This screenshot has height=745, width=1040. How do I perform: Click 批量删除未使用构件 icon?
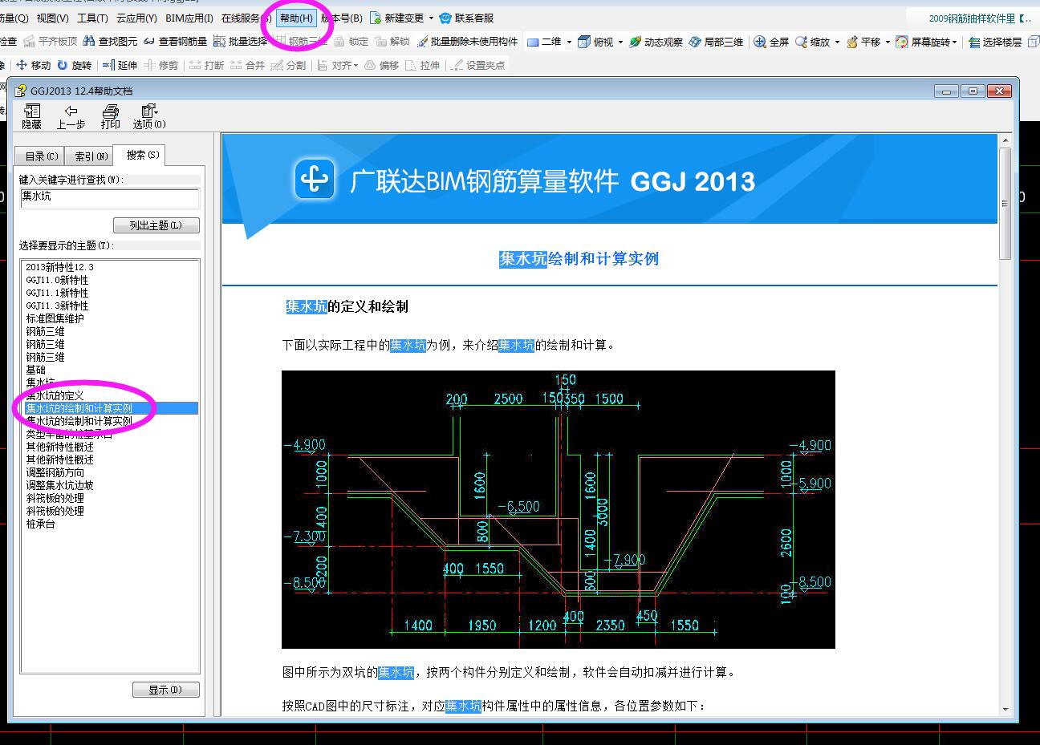[422, 42]
